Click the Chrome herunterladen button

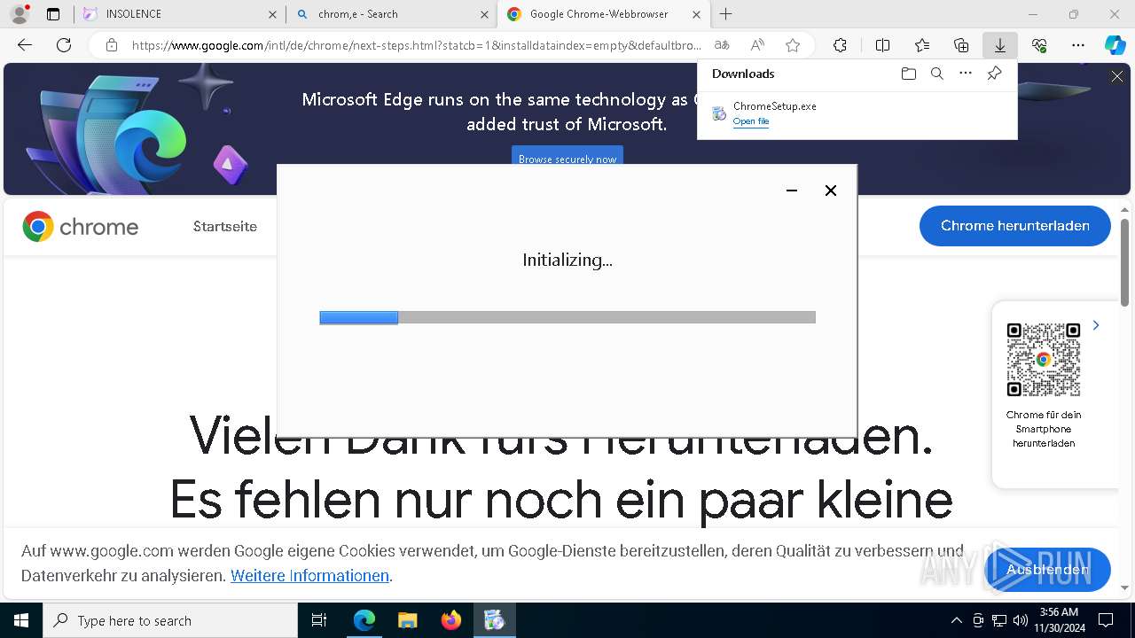coord(1014,226)
